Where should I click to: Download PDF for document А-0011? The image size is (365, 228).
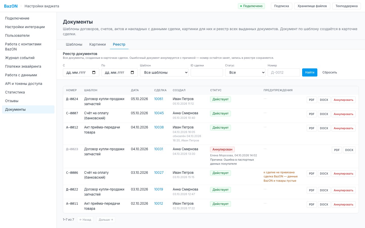(312, 204)
